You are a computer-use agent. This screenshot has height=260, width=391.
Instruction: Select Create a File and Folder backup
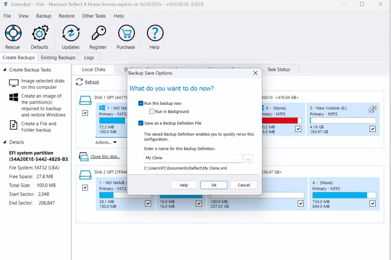tap(38, 127)
